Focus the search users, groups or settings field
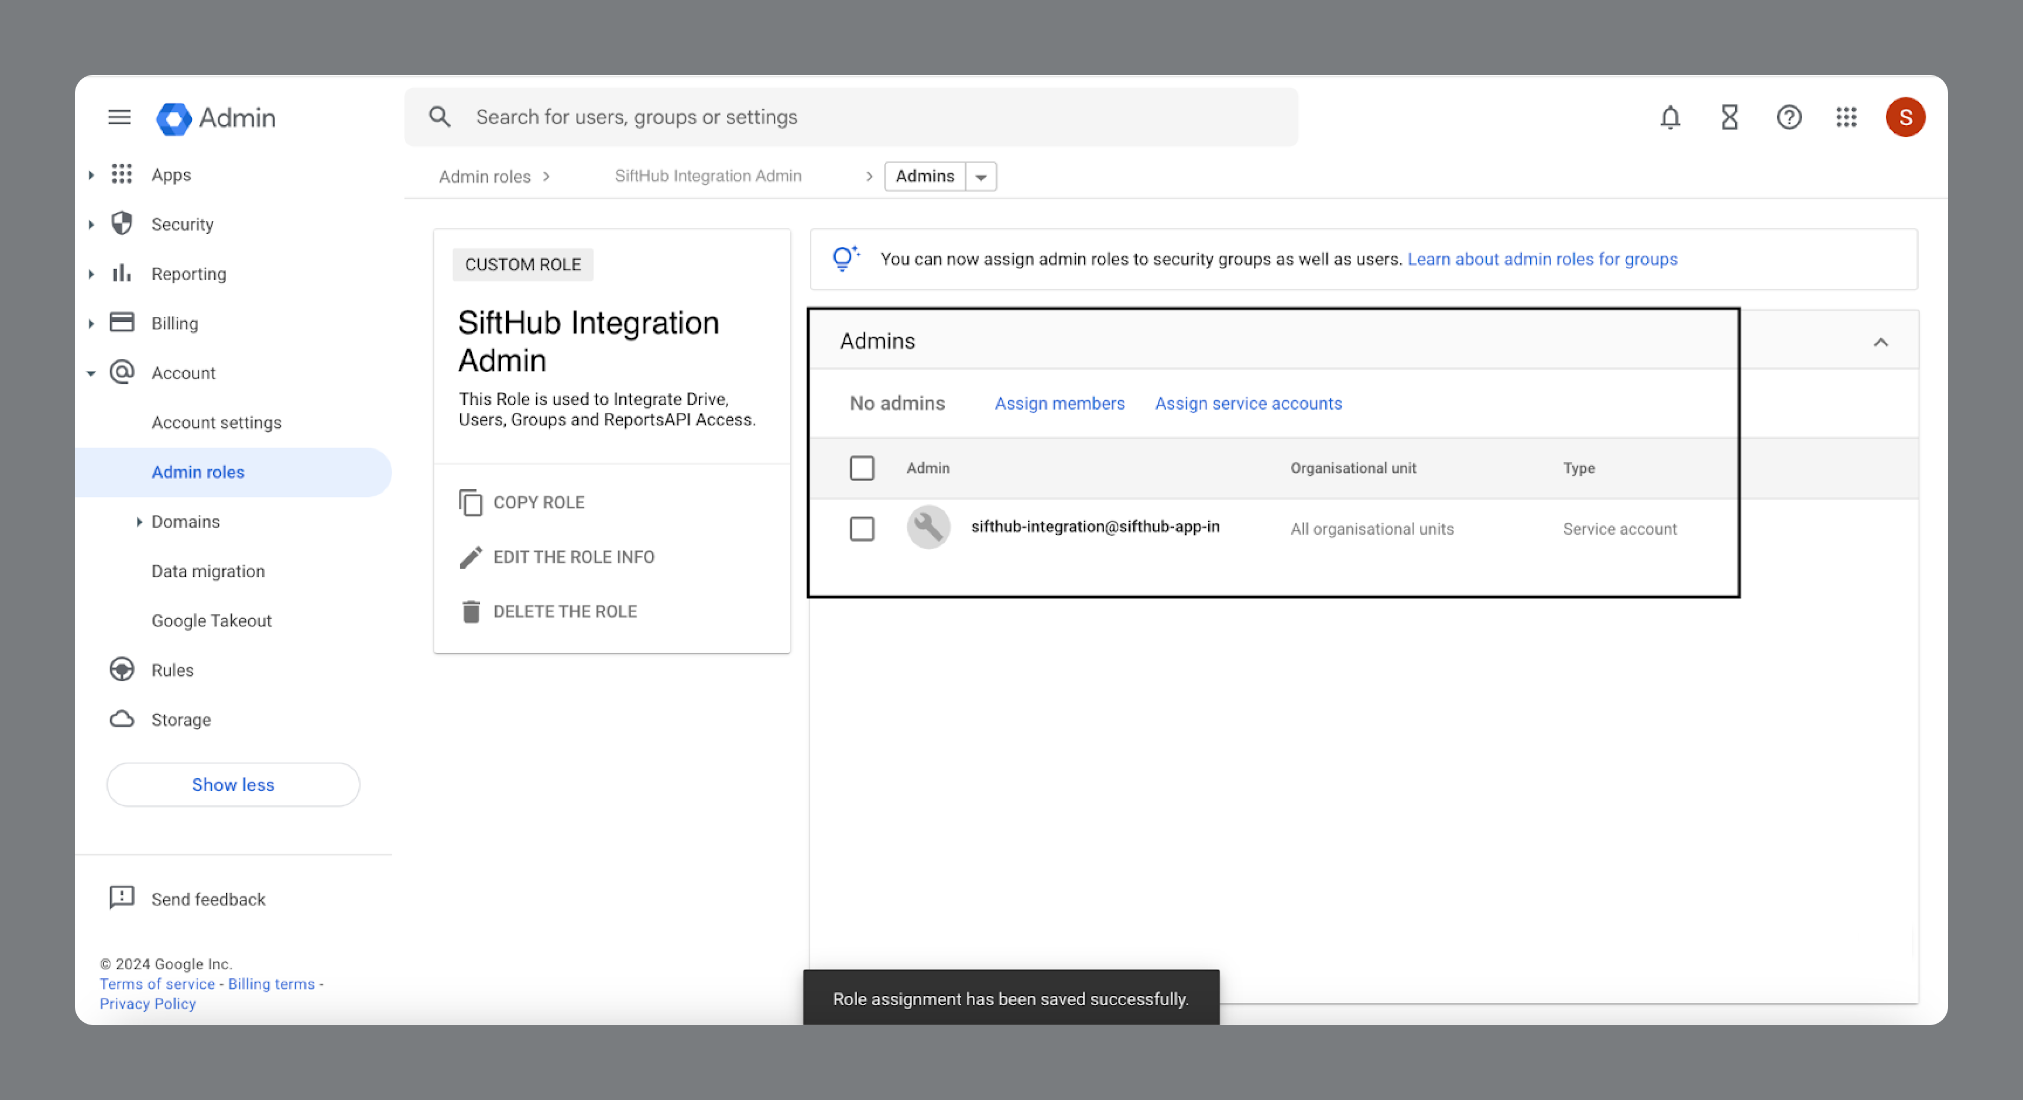Screen dimensions: 2023x1100 point(864,117)
